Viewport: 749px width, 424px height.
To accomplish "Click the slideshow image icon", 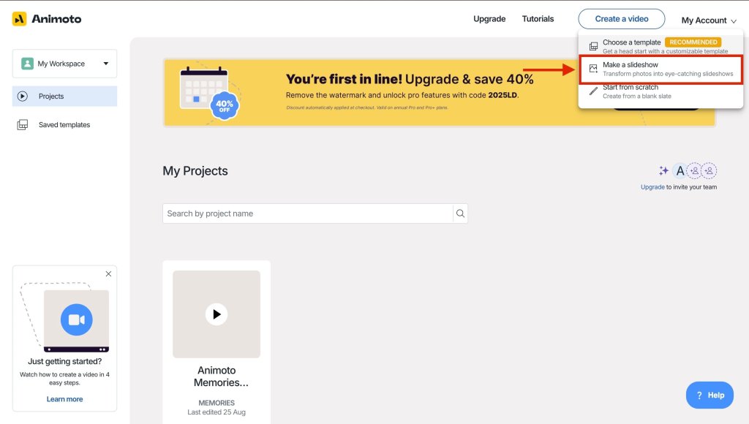I will (x=593, y=69).
